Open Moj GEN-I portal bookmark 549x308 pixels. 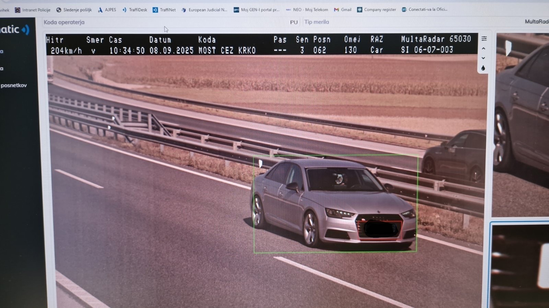[256, 10]
